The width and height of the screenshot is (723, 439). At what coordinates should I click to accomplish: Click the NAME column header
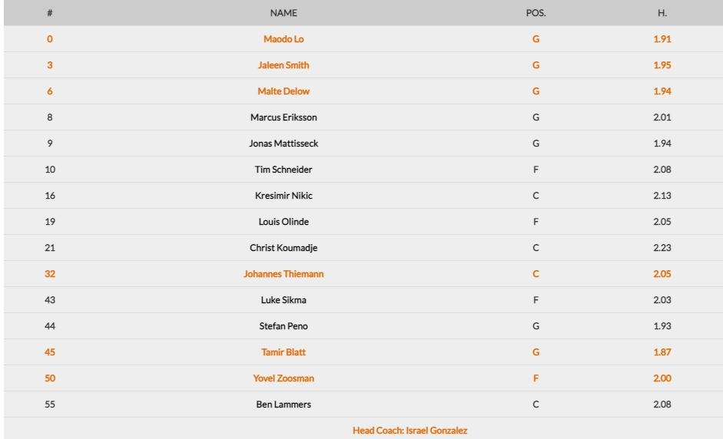pyautogui.click(x=284, y=13)
